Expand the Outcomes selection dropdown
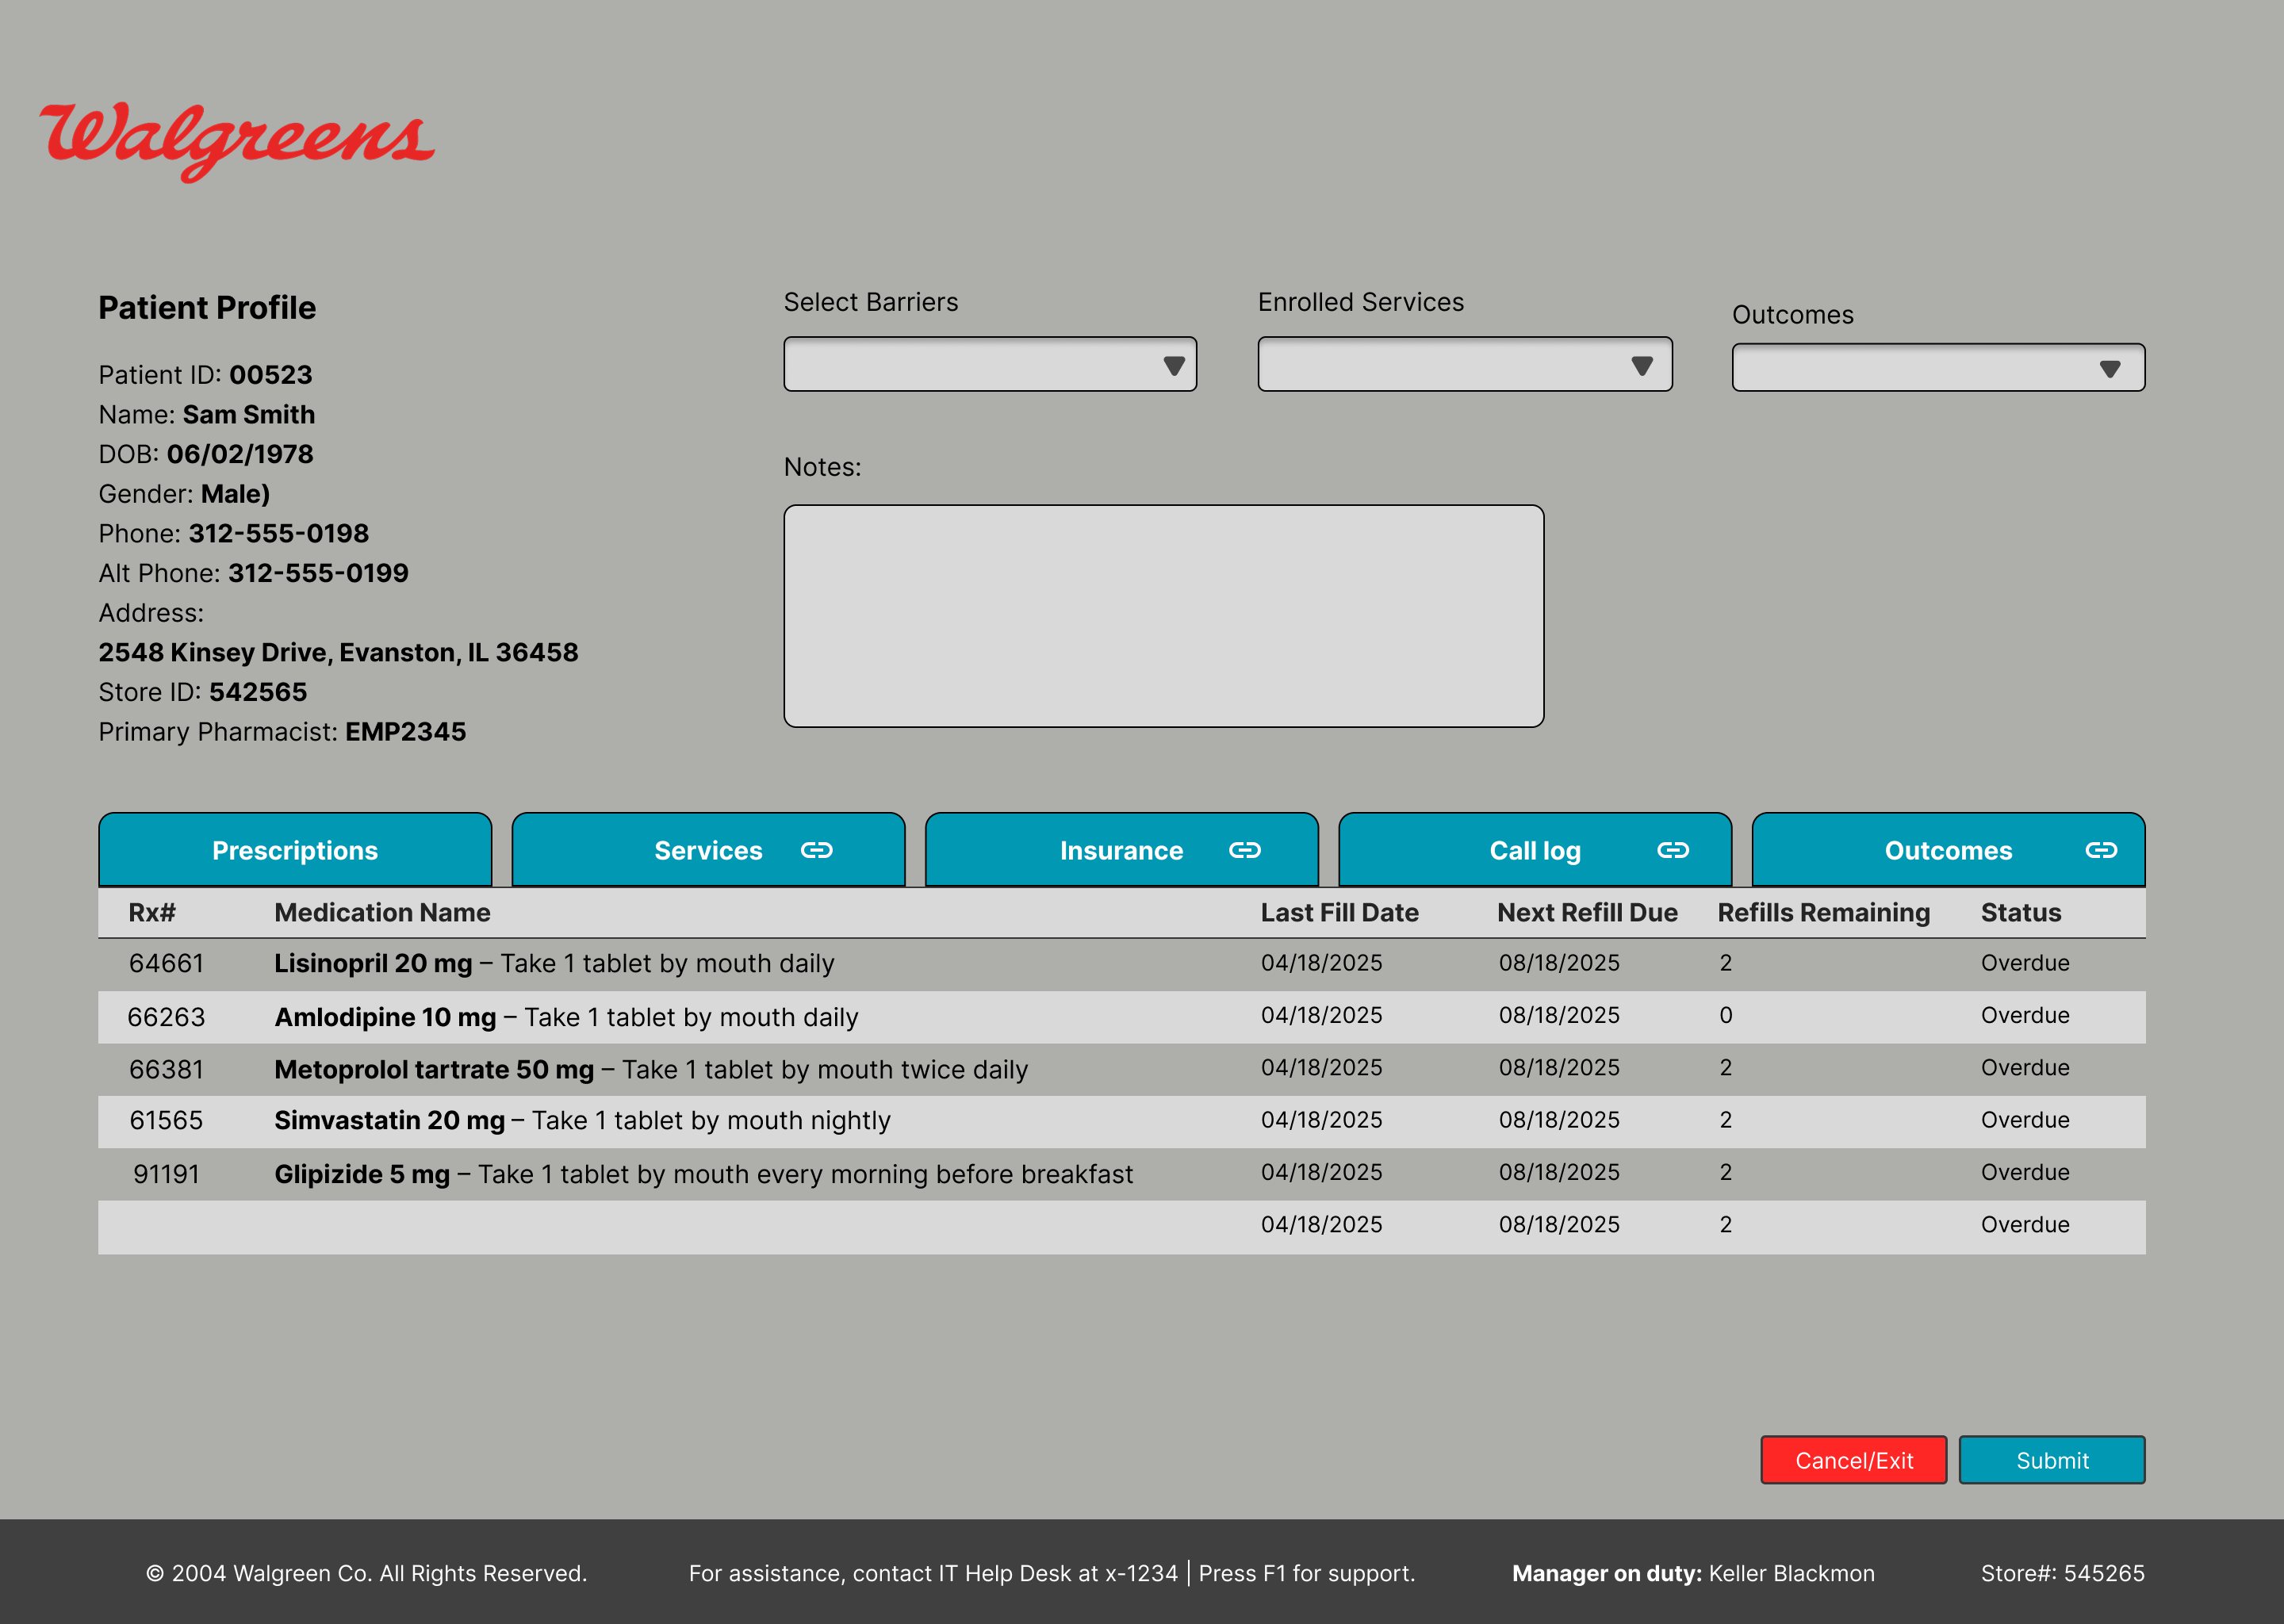Screen dimensions: 2284x1624 tap(1938, 368)
